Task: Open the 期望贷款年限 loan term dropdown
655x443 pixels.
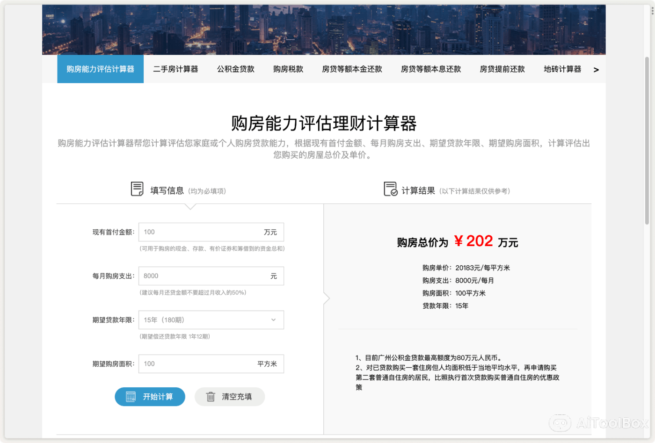Action: click(x=211, y=320)
